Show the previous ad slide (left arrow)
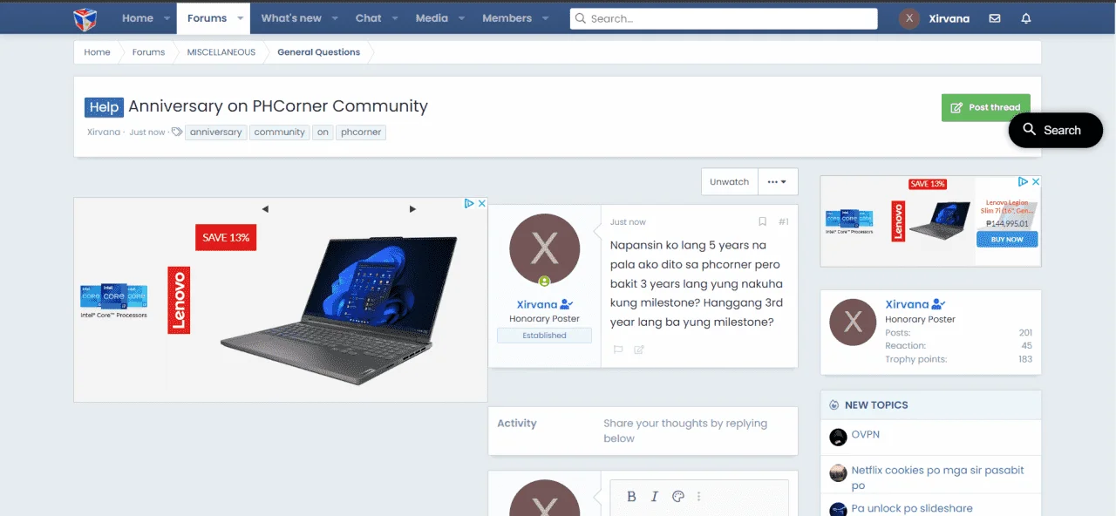 coord(265,209)
